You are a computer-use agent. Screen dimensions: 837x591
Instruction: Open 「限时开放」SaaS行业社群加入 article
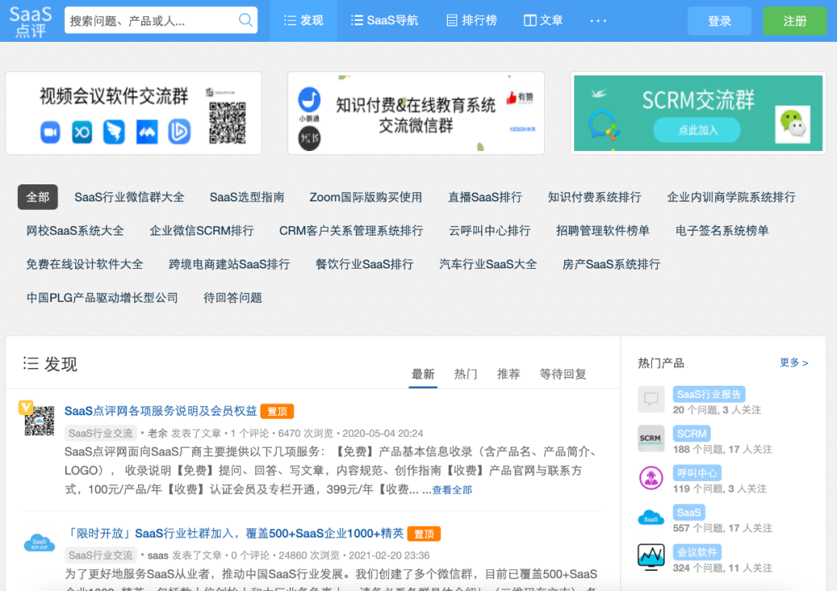[234, 534]
